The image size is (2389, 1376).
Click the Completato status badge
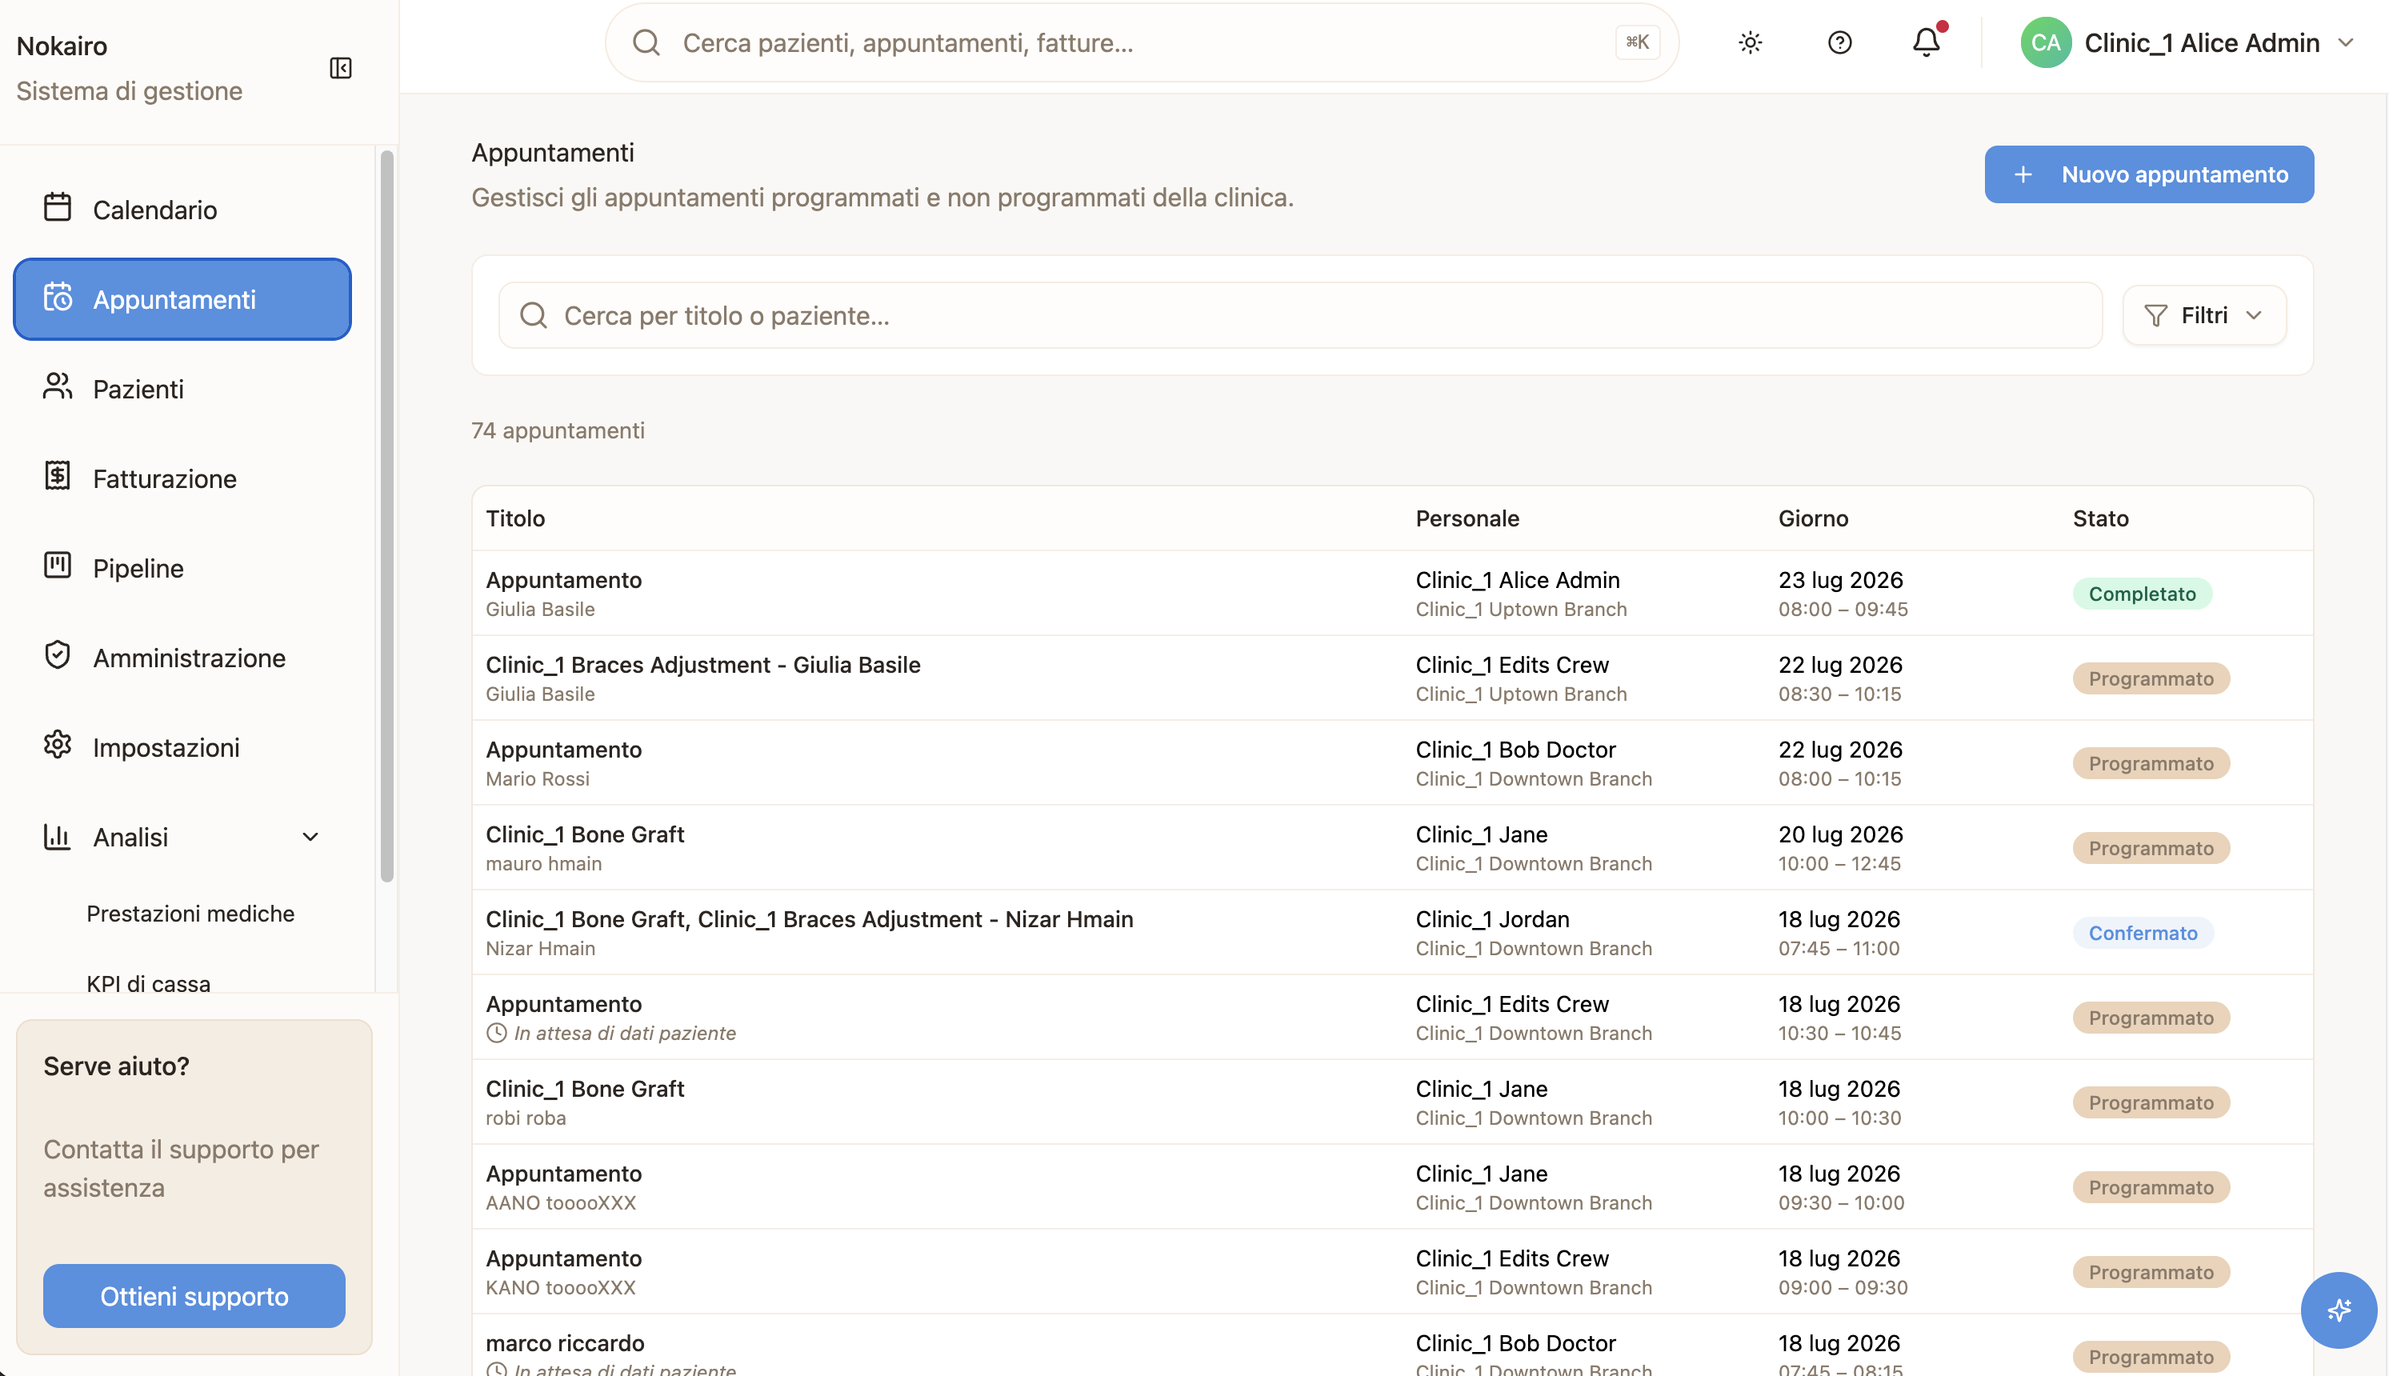tap(2142, 594)
